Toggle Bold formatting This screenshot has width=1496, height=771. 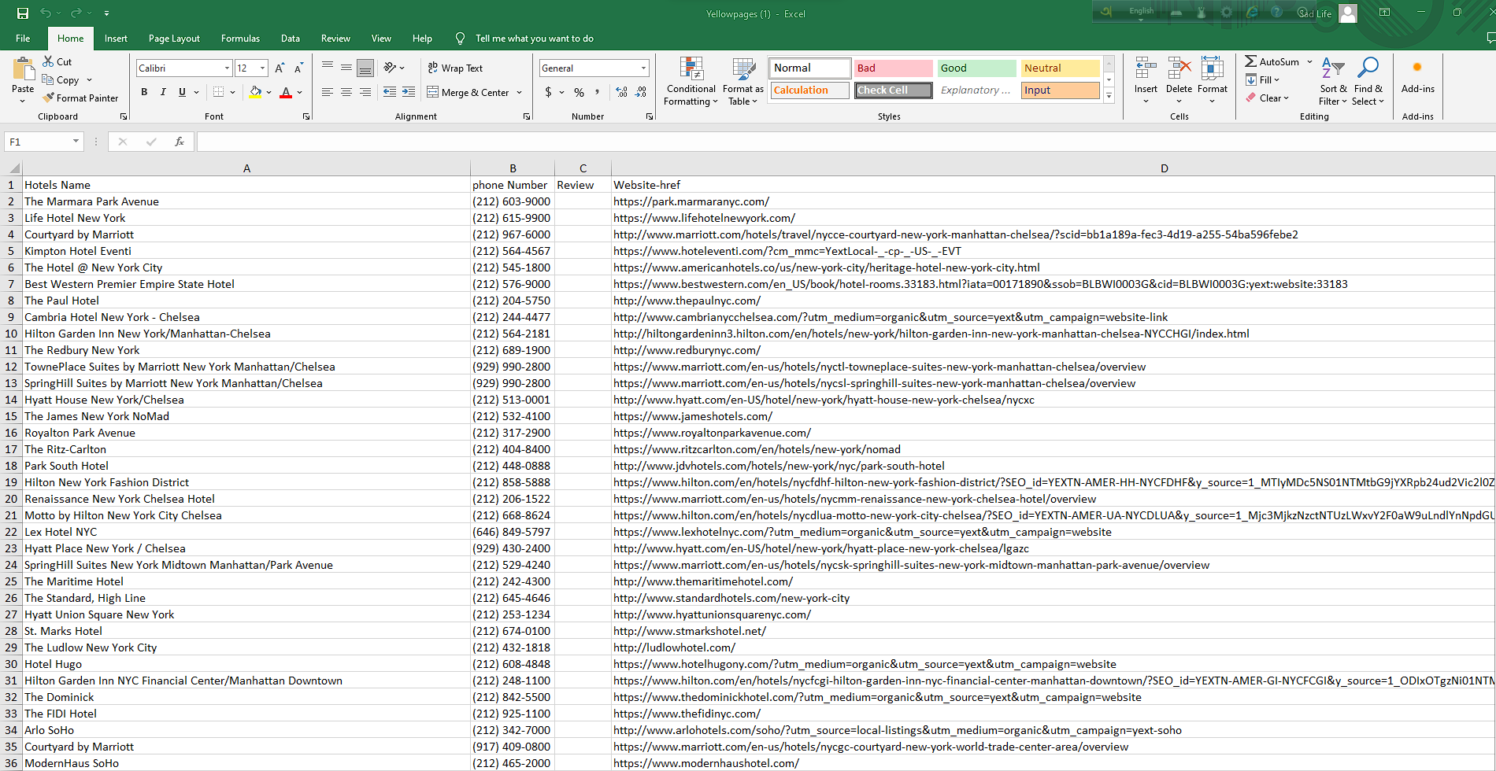(144, 92)
